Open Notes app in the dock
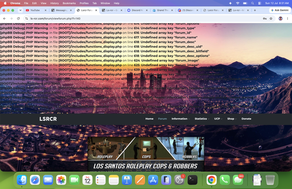The image size is (292, 189). coord(114,180)
